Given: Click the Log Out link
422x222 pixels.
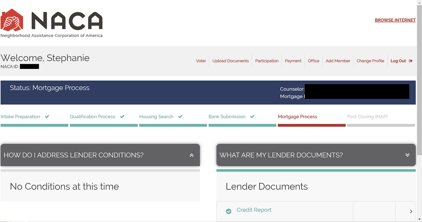Looking at the screenshot, I should (x=398, y=61).
